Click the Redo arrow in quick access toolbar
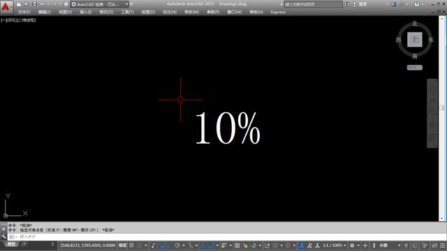 (54, 4)
